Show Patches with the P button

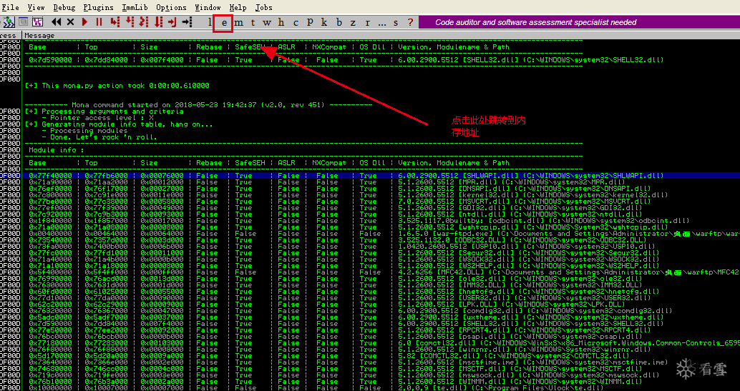[x=310, y=22]
